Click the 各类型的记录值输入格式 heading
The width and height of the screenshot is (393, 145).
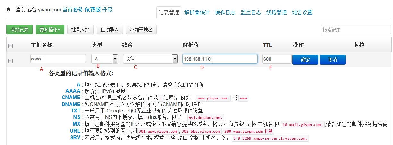click(x=80, y=74)
